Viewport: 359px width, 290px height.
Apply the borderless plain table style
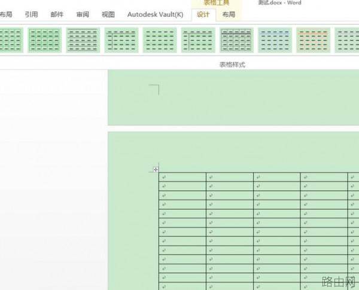160,40
